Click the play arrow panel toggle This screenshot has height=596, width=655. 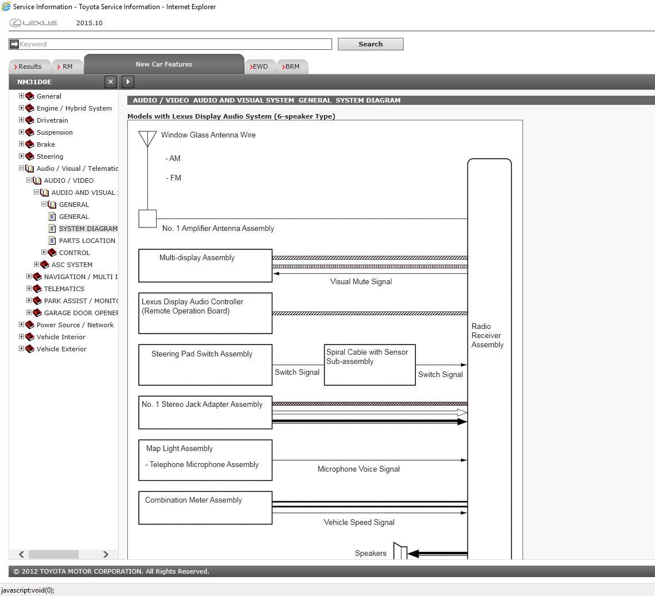128,82
